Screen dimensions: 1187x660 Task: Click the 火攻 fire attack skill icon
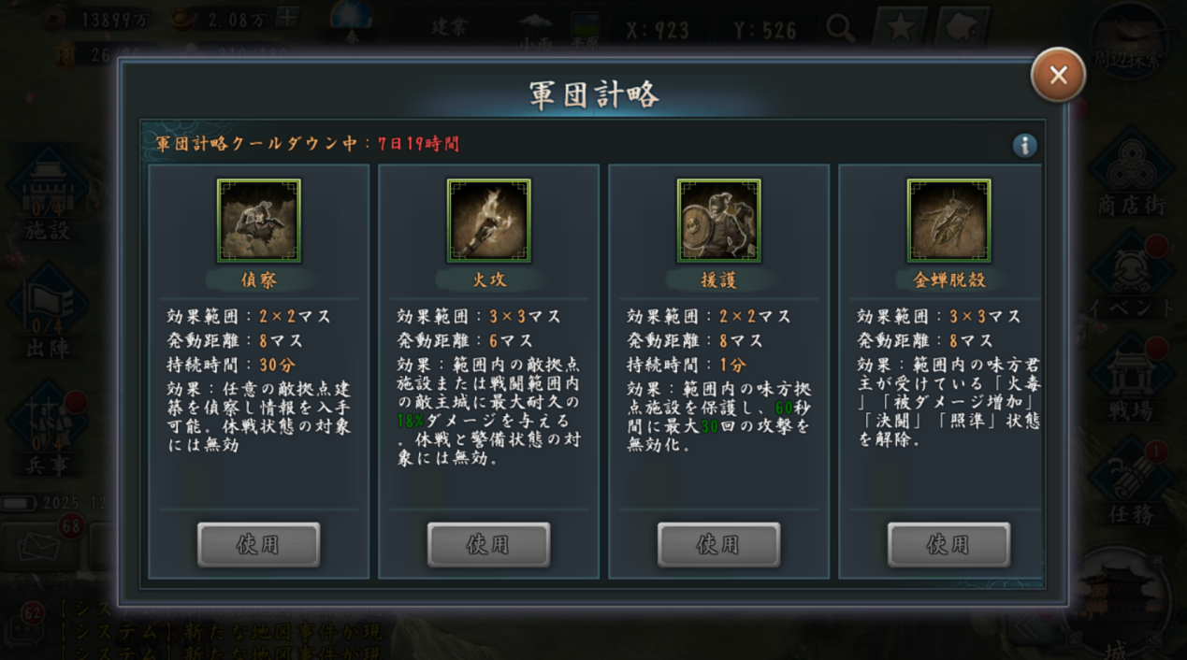tap(489, 221)
